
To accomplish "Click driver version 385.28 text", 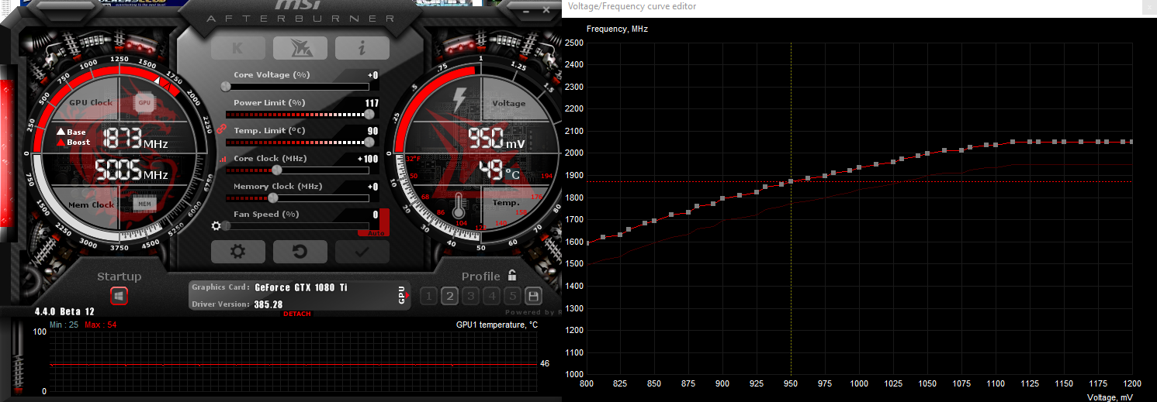I will pyautogui.click(x=268, y=304).
